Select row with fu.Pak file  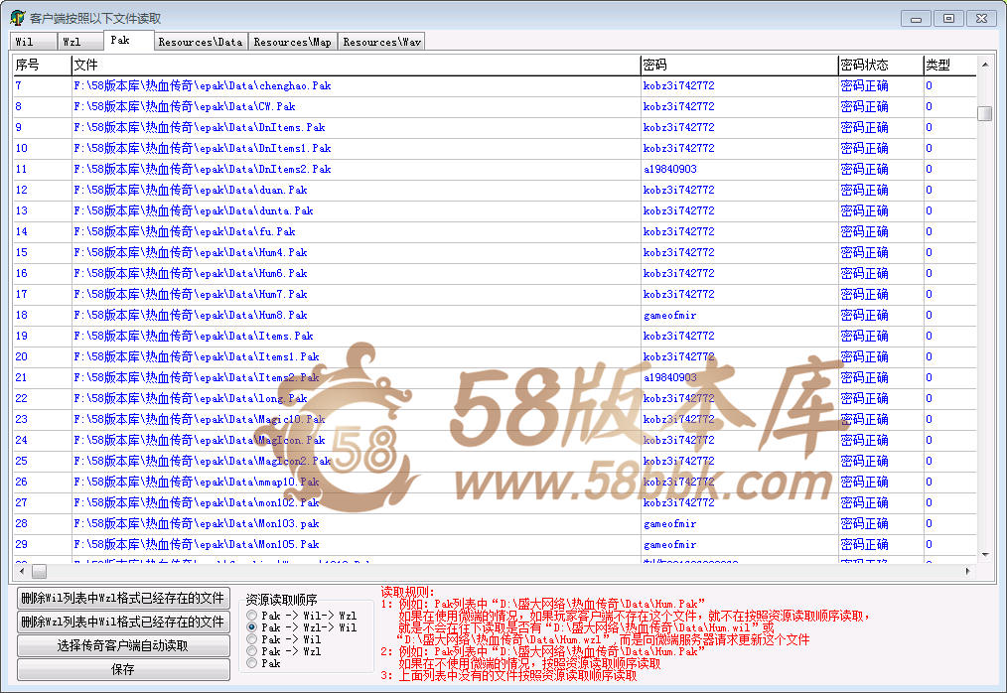[x=495, y=232]
